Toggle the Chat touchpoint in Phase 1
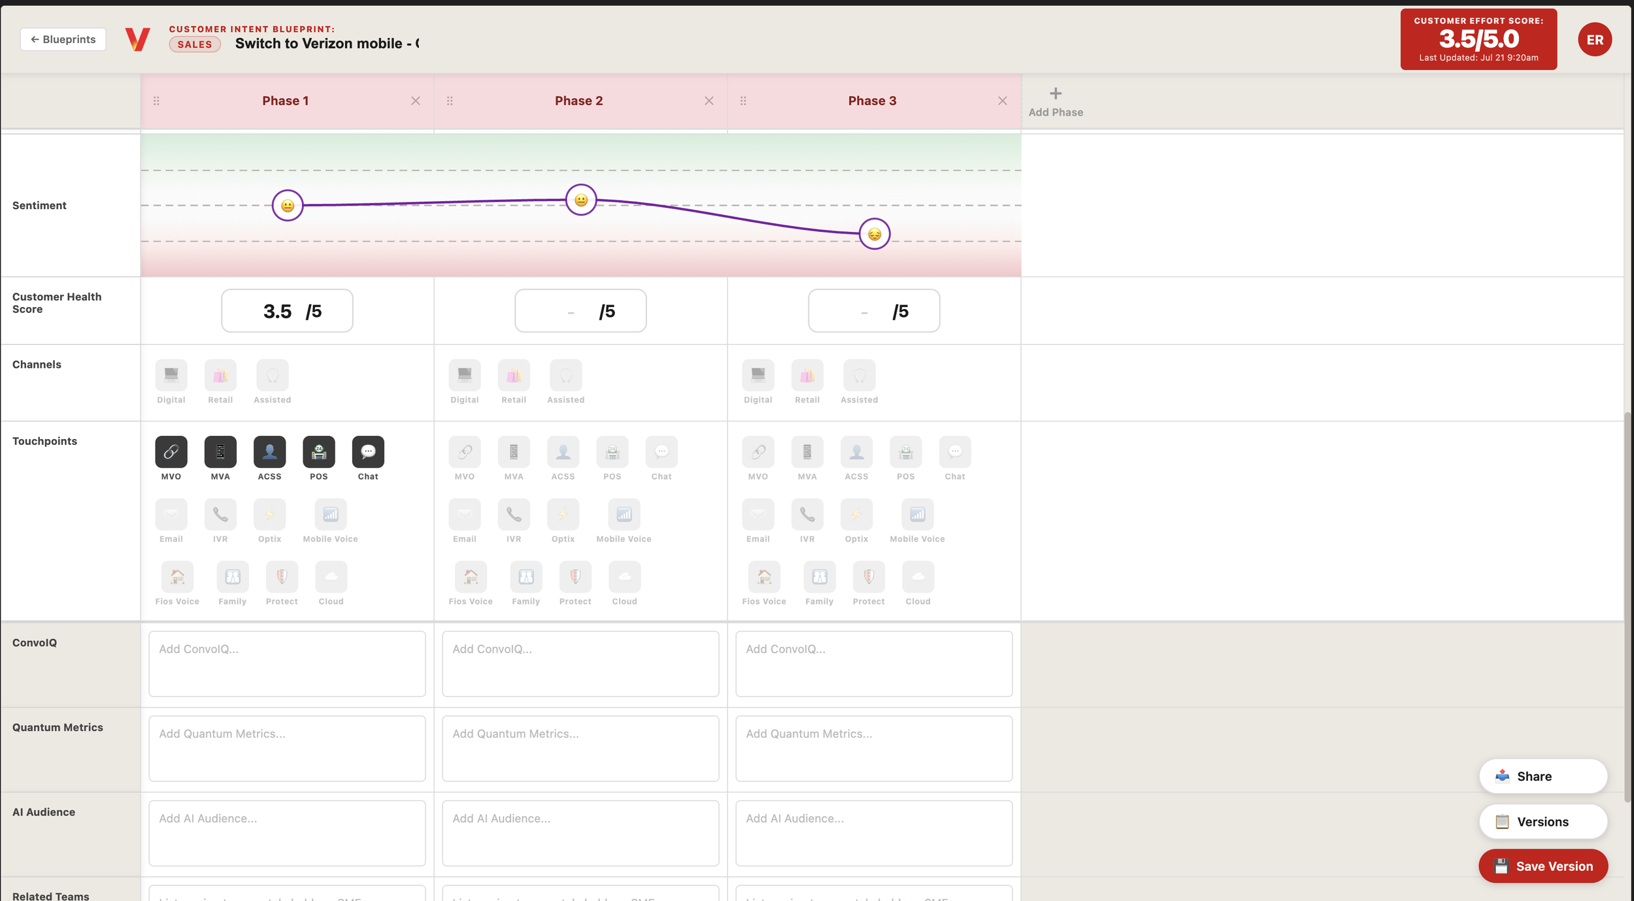The width and height of the screenshot is (1634, 901). [x=368, y=451]
